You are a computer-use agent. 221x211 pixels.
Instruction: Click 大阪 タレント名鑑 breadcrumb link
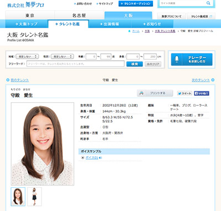pos(165,31)
